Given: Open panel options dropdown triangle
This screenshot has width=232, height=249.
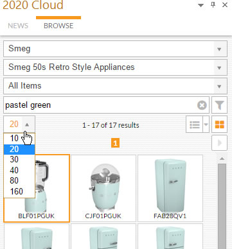Looking at the screenshot, I should [x=201, y=5].
